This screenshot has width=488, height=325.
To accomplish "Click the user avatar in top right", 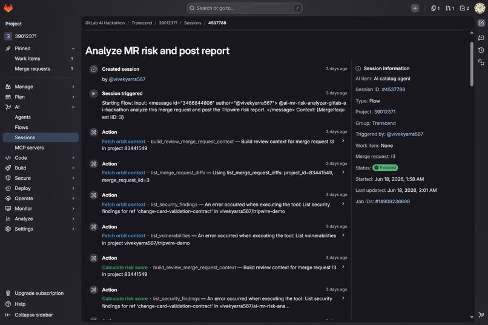I will (480, 8).
